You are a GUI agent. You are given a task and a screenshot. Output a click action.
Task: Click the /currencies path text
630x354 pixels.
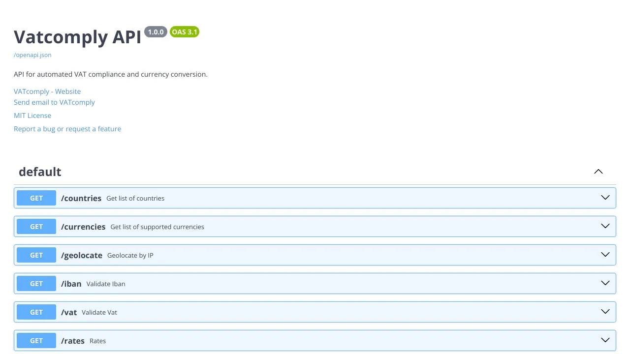pos(83,227)
